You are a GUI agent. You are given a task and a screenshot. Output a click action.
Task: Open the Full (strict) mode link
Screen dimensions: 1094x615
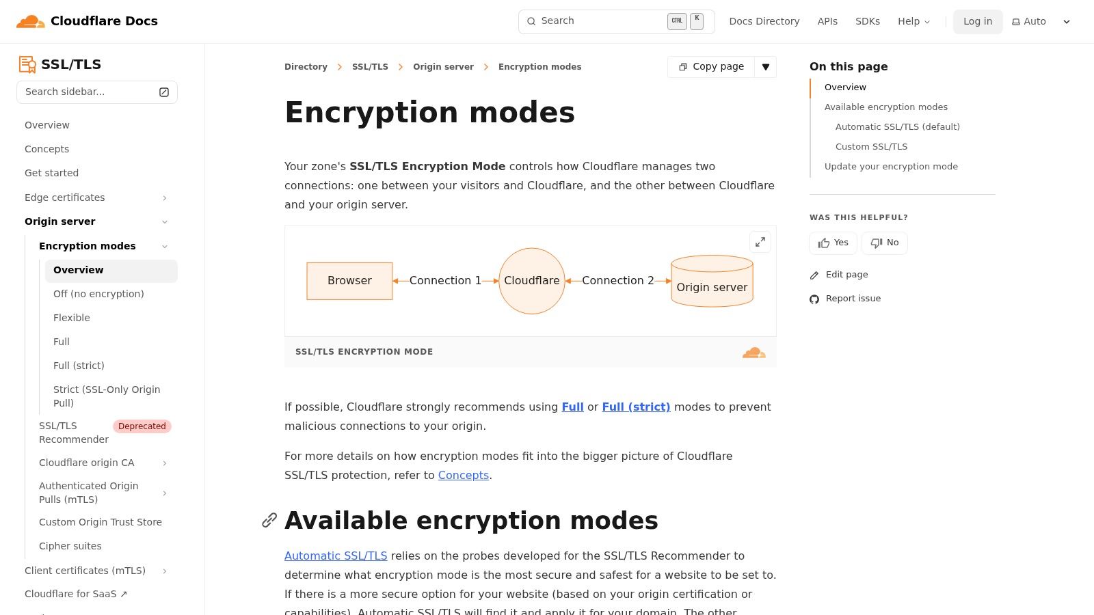(x=636, y=407)
